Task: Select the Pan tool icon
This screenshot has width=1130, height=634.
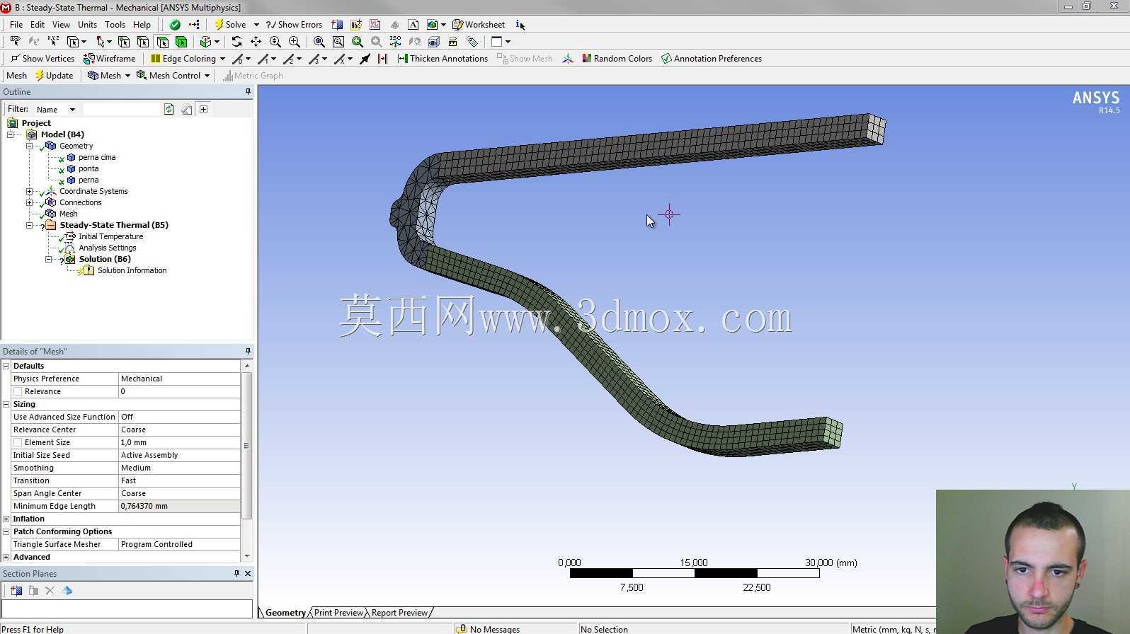Action: pyautogui.click(x=256, y=42)
